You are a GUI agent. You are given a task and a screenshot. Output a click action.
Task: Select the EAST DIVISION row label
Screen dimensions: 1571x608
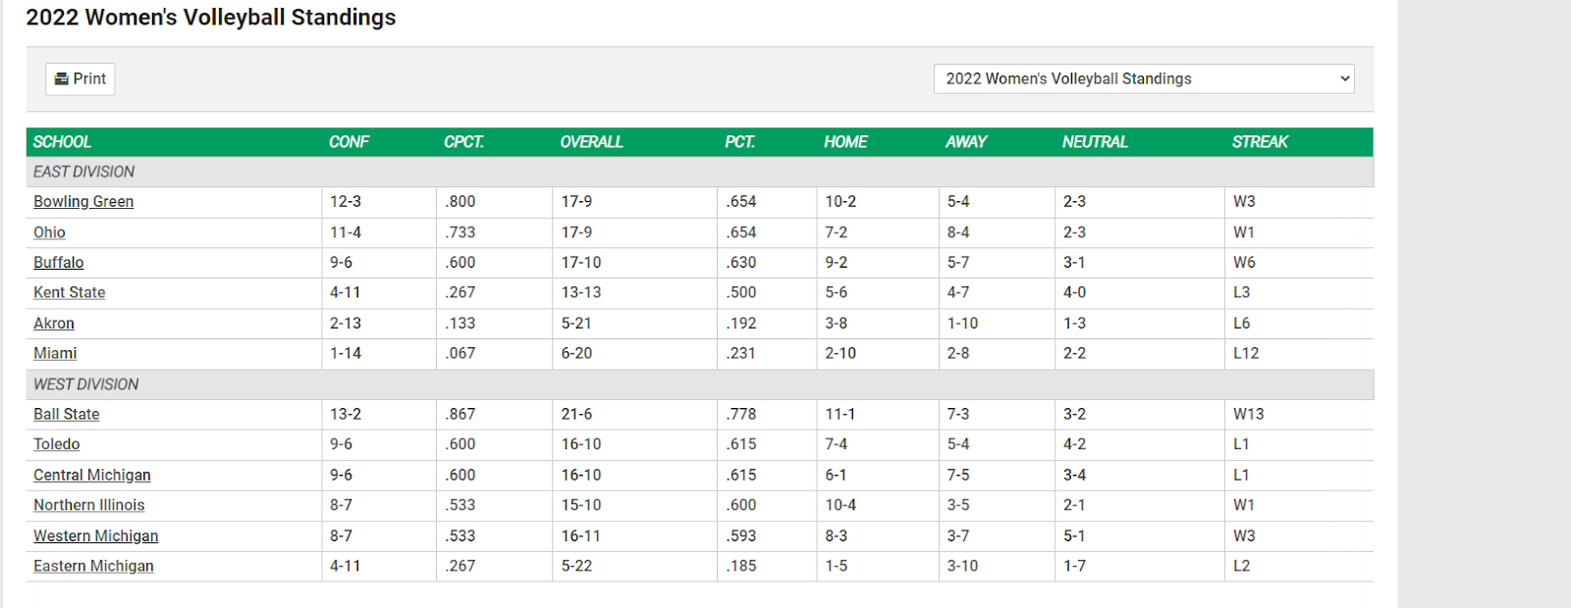(x=83, y=172)
